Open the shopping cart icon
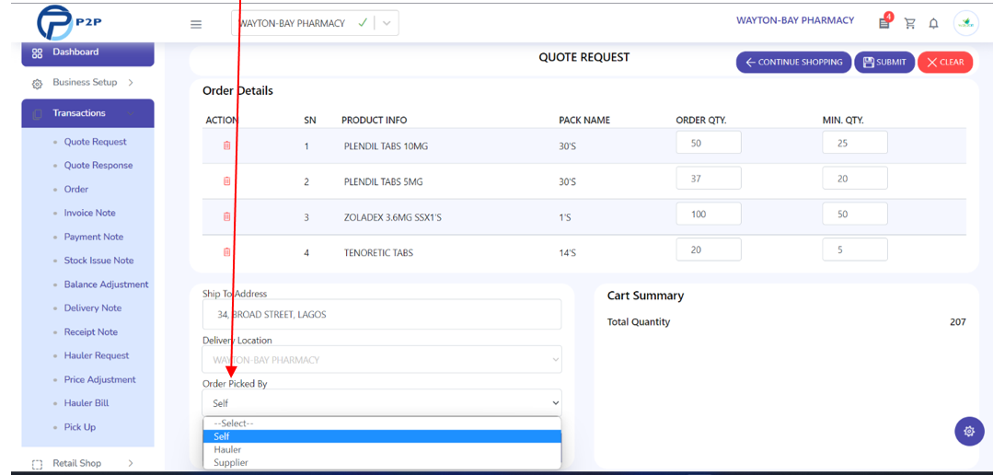Screen dimensions: 1005x475 pos(909,24)
